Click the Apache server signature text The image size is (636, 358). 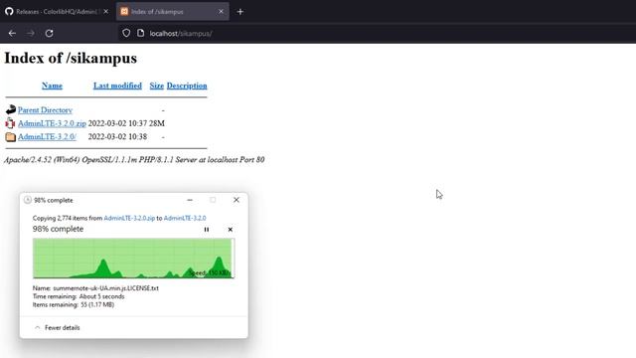pyautogui.click(x=134, y=160)
